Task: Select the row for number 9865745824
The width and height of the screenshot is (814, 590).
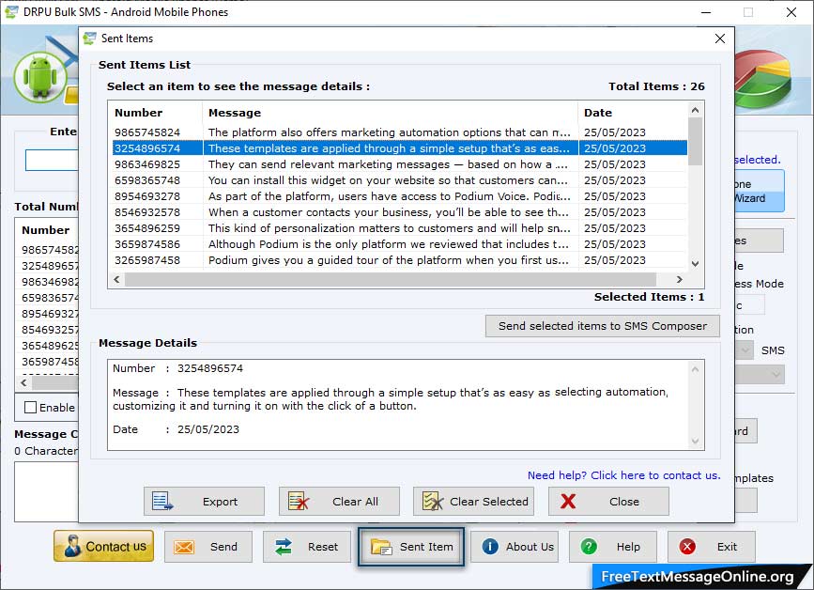Action: pos(400,132)
